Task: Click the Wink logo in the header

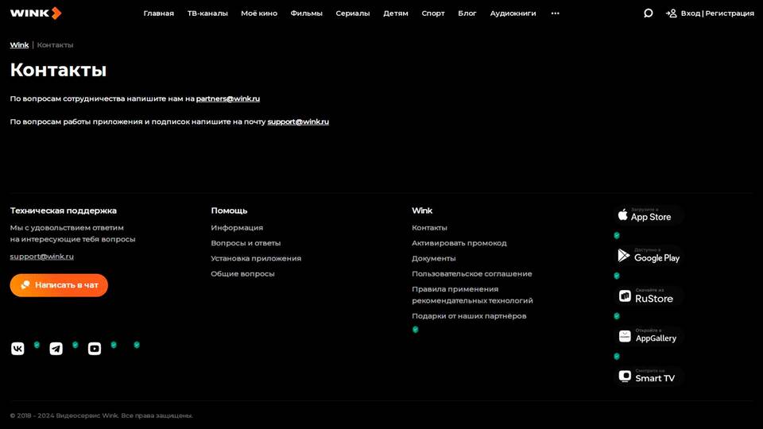Action: point(36,14)
